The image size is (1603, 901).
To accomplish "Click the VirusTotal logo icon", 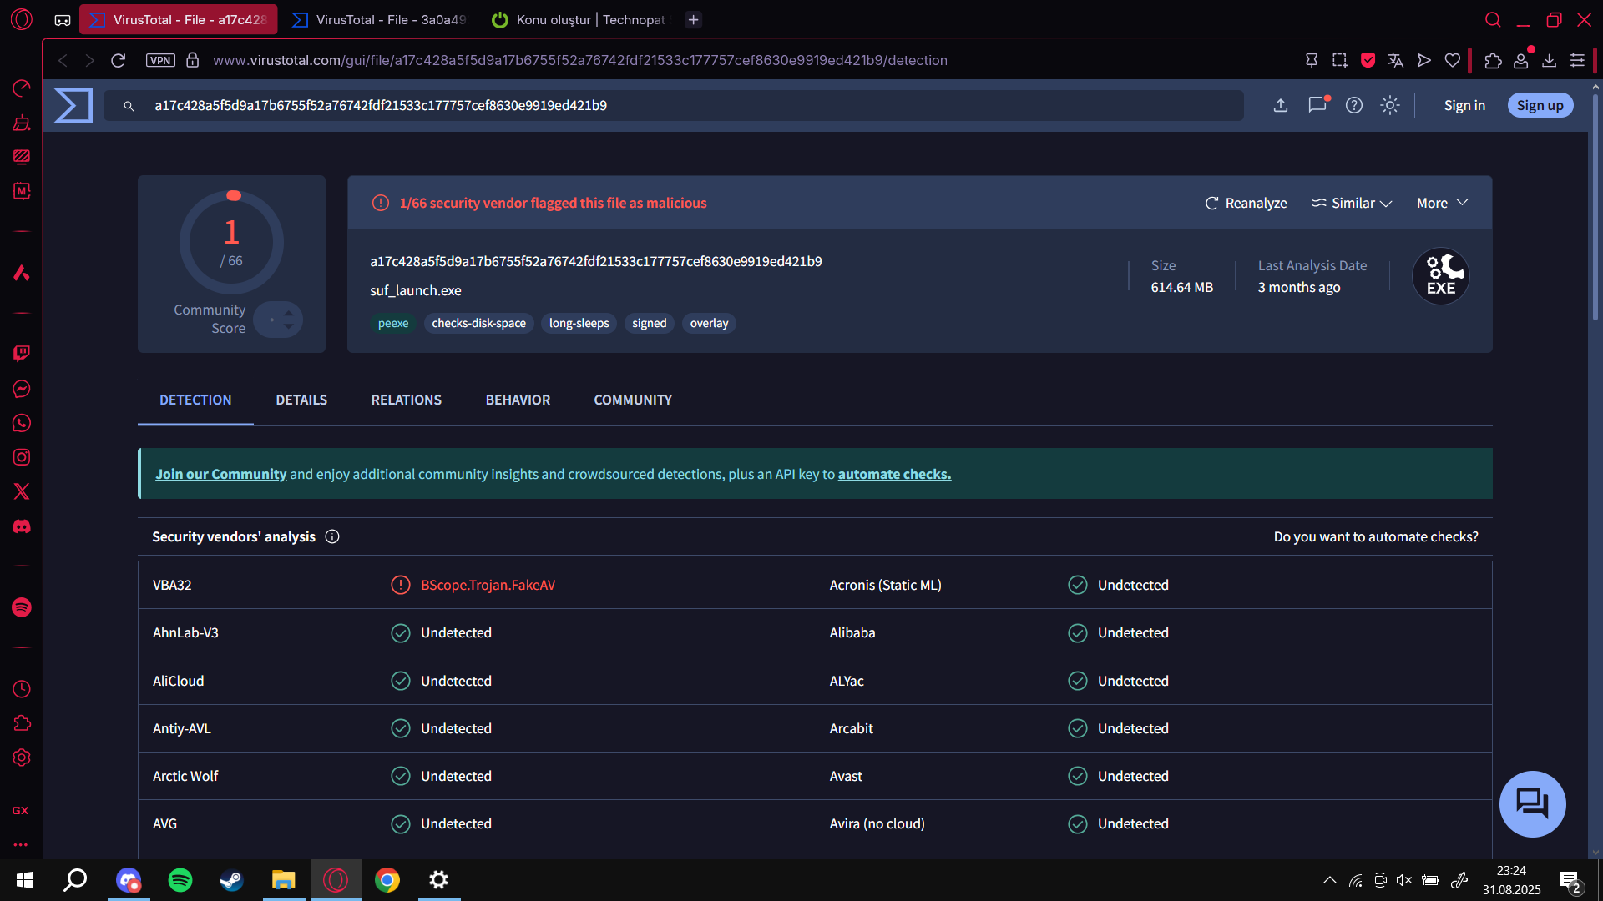I will pyautogui.click(x=73, y=106).
